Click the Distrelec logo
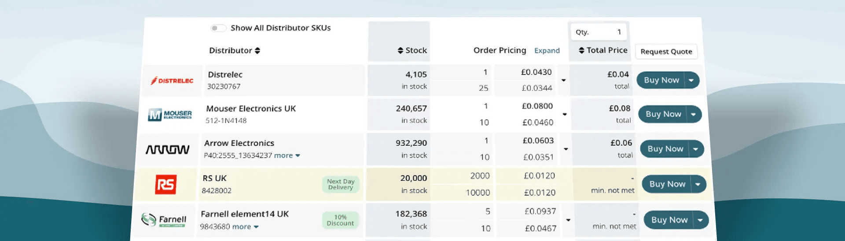 [x=172, y=81]
